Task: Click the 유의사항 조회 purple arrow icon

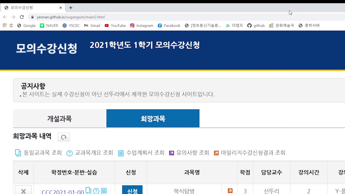Action: (171, 153)
